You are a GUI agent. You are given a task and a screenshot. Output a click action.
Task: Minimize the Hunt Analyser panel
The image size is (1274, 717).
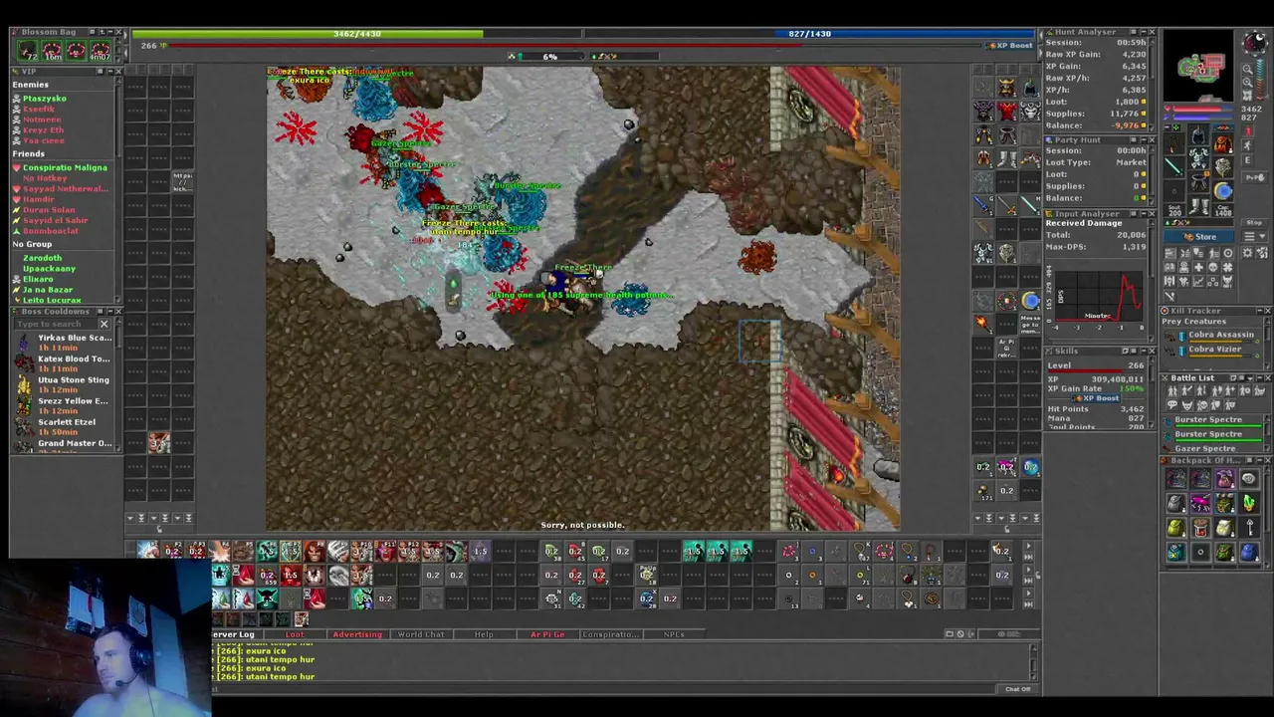pyautogui.click(x=1144, y=32)
